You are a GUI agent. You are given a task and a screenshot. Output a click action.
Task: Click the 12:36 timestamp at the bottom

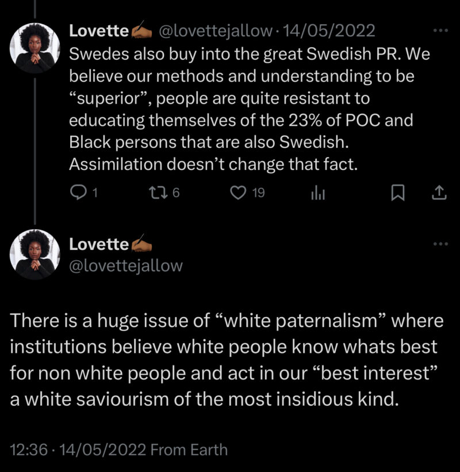(28, 450)
